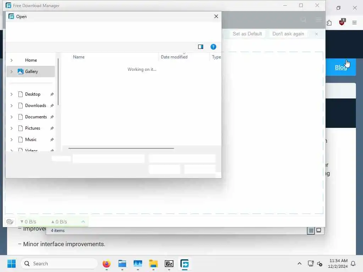This screenshot has height=272, width=363.
Task: Unpin Downloads via its pin icon
Action: coord(52,106)
